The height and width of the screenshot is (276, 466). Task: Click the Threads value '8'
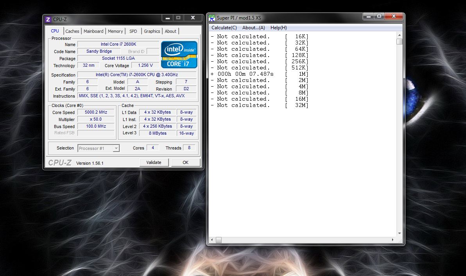tap(189, 148)
